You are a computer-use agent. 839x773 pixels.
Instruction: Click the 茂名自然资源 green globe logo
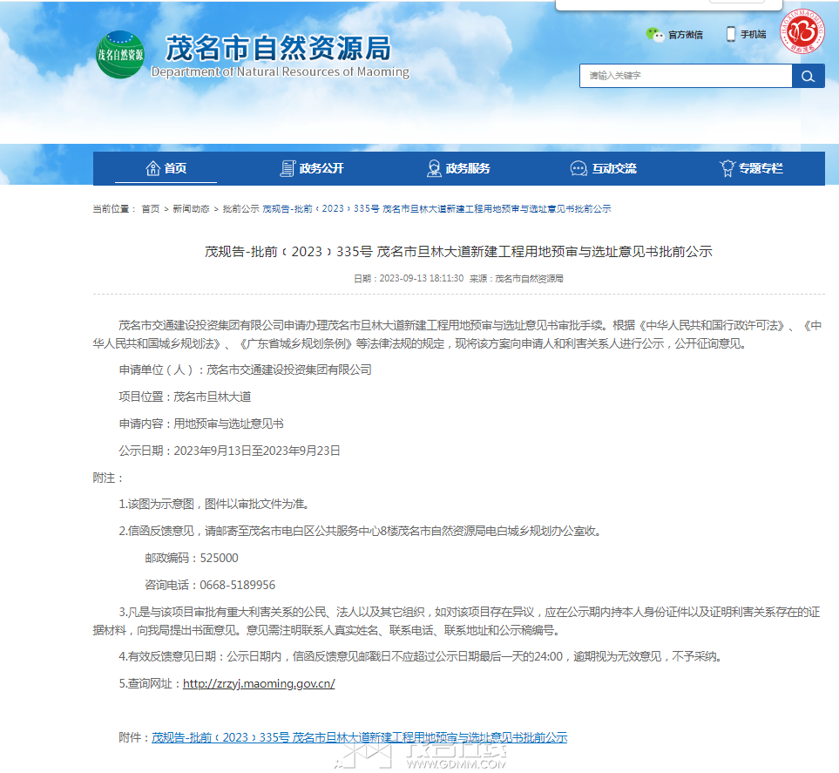coord(120,54)
